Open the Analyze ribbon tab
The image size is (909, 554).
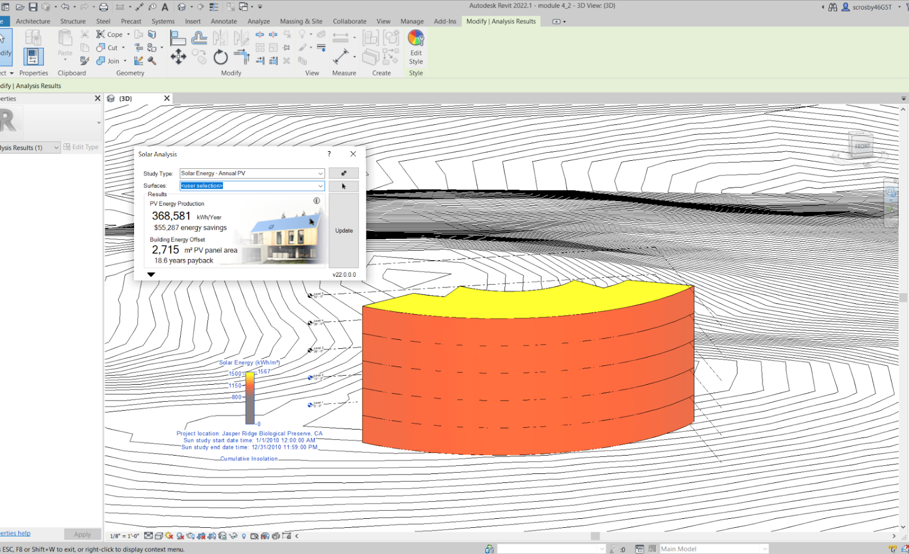[x=258, y=22]
